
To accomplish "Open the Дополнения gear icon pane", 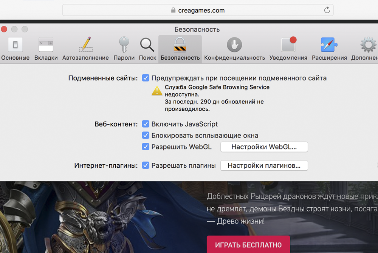I will tap(367, 45).
